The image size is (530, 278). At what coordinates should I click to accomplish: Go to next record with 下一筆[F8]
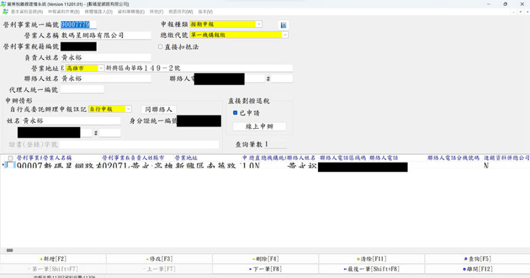(265, 269)
